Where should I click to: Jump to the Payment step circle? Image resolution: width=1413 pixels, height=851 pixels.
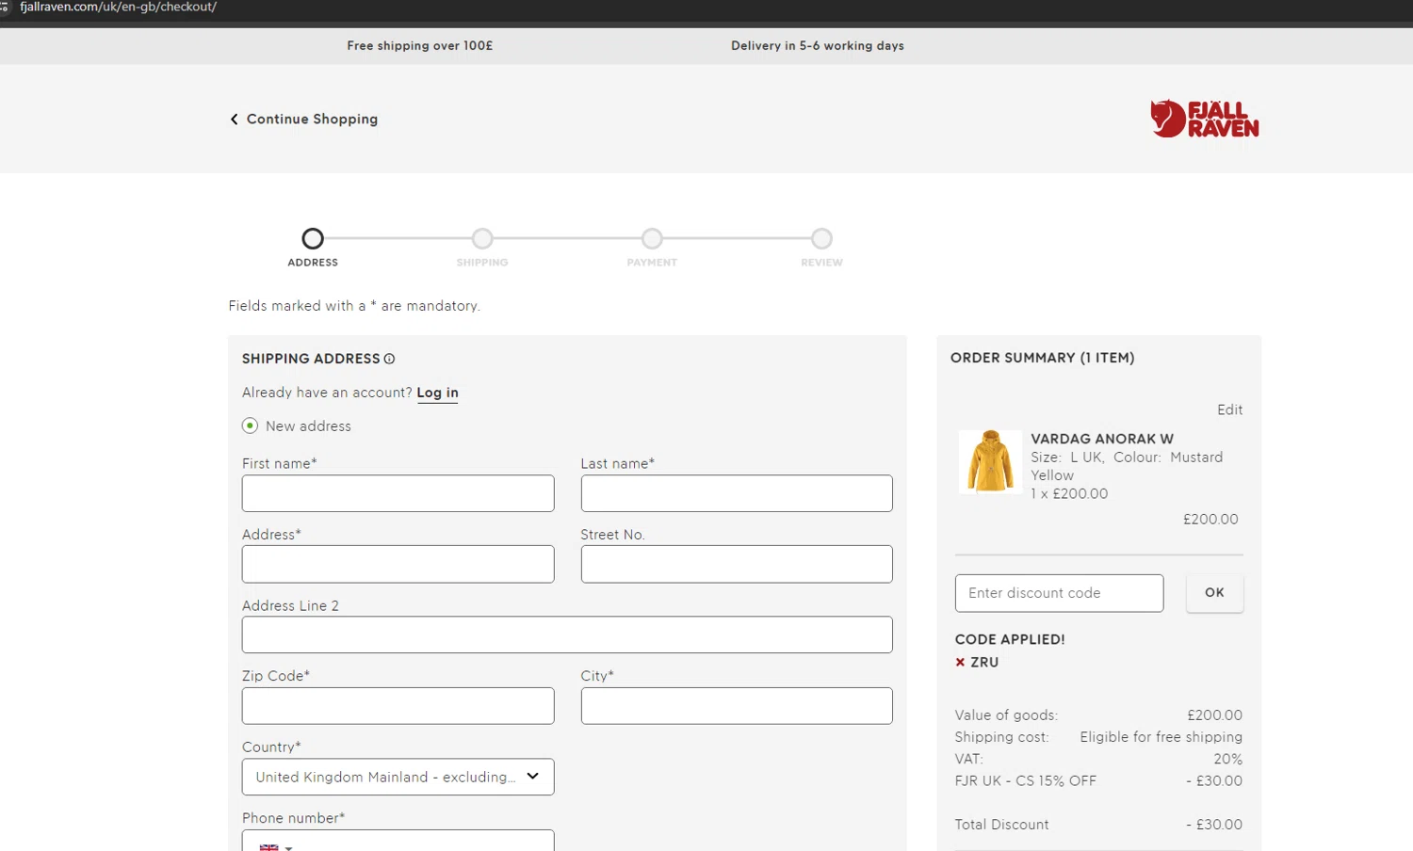pos(652,239)
